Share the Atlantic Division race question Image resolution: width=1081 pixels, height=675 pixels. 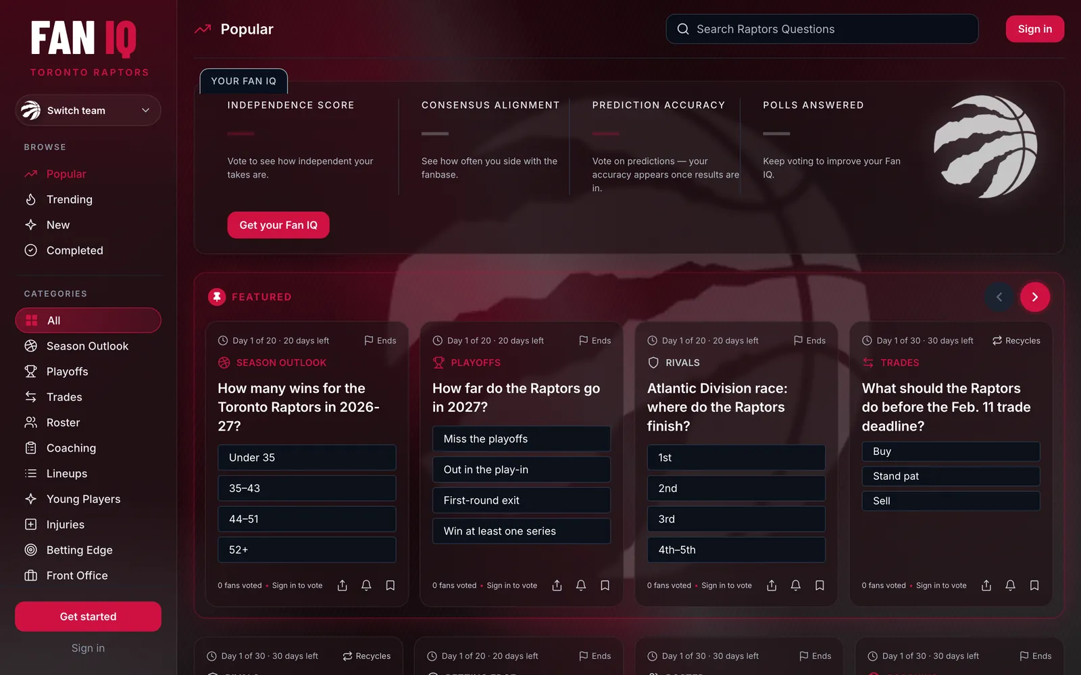tap(772, 585)
